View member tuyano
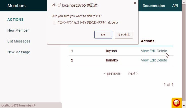Screen dimensions: 186x108 (145, 51)
